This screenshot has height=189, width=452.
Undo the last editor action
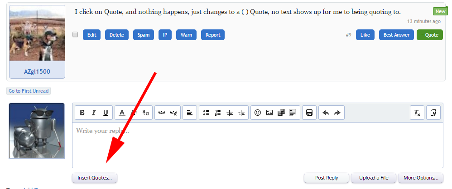click(x=326, y=113)
